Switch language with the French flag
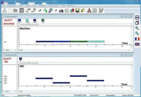 [137, 39]
